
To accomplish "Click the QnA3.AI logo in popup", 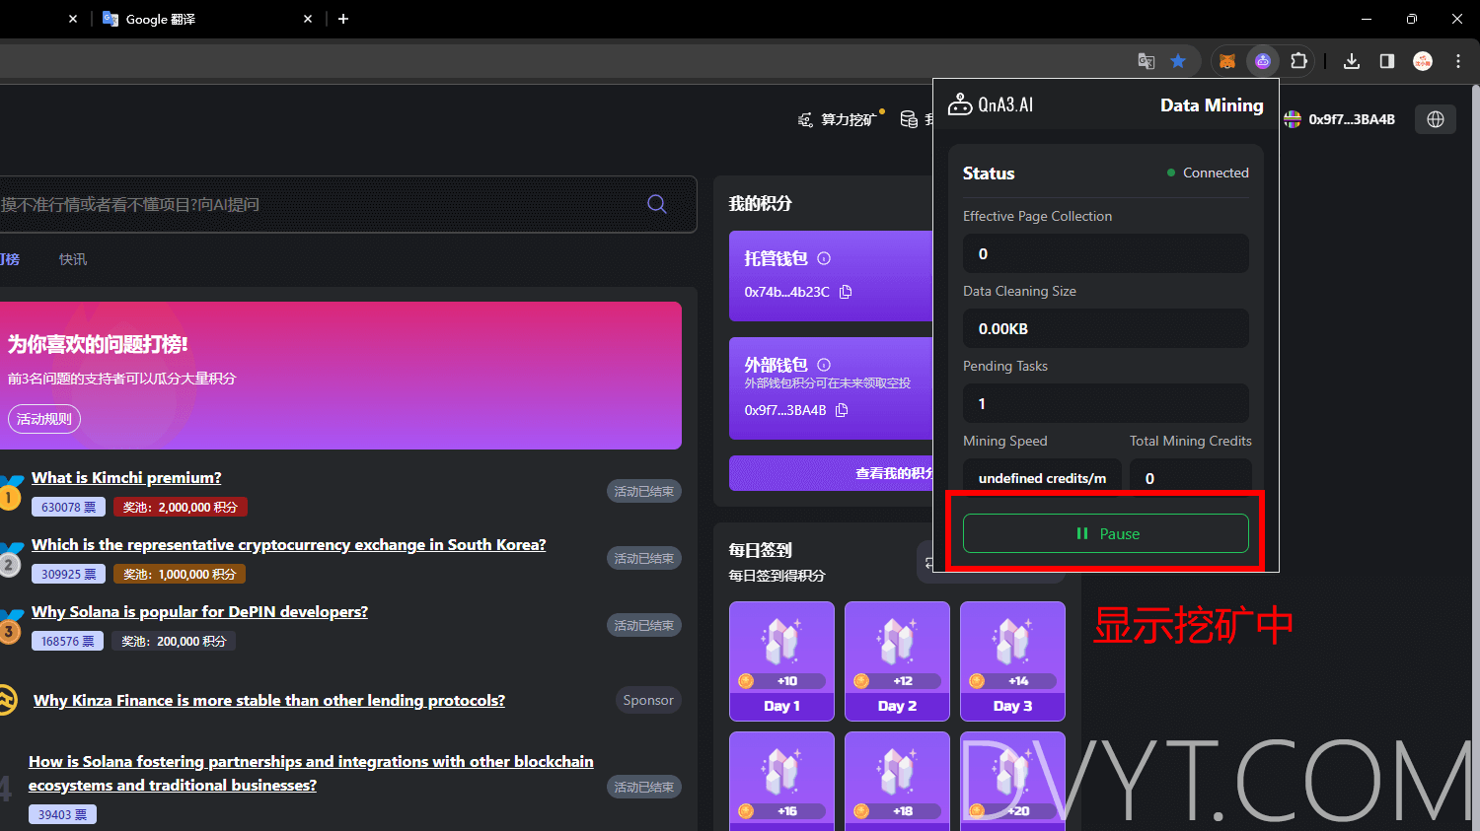I will click(x=991, y=104).
